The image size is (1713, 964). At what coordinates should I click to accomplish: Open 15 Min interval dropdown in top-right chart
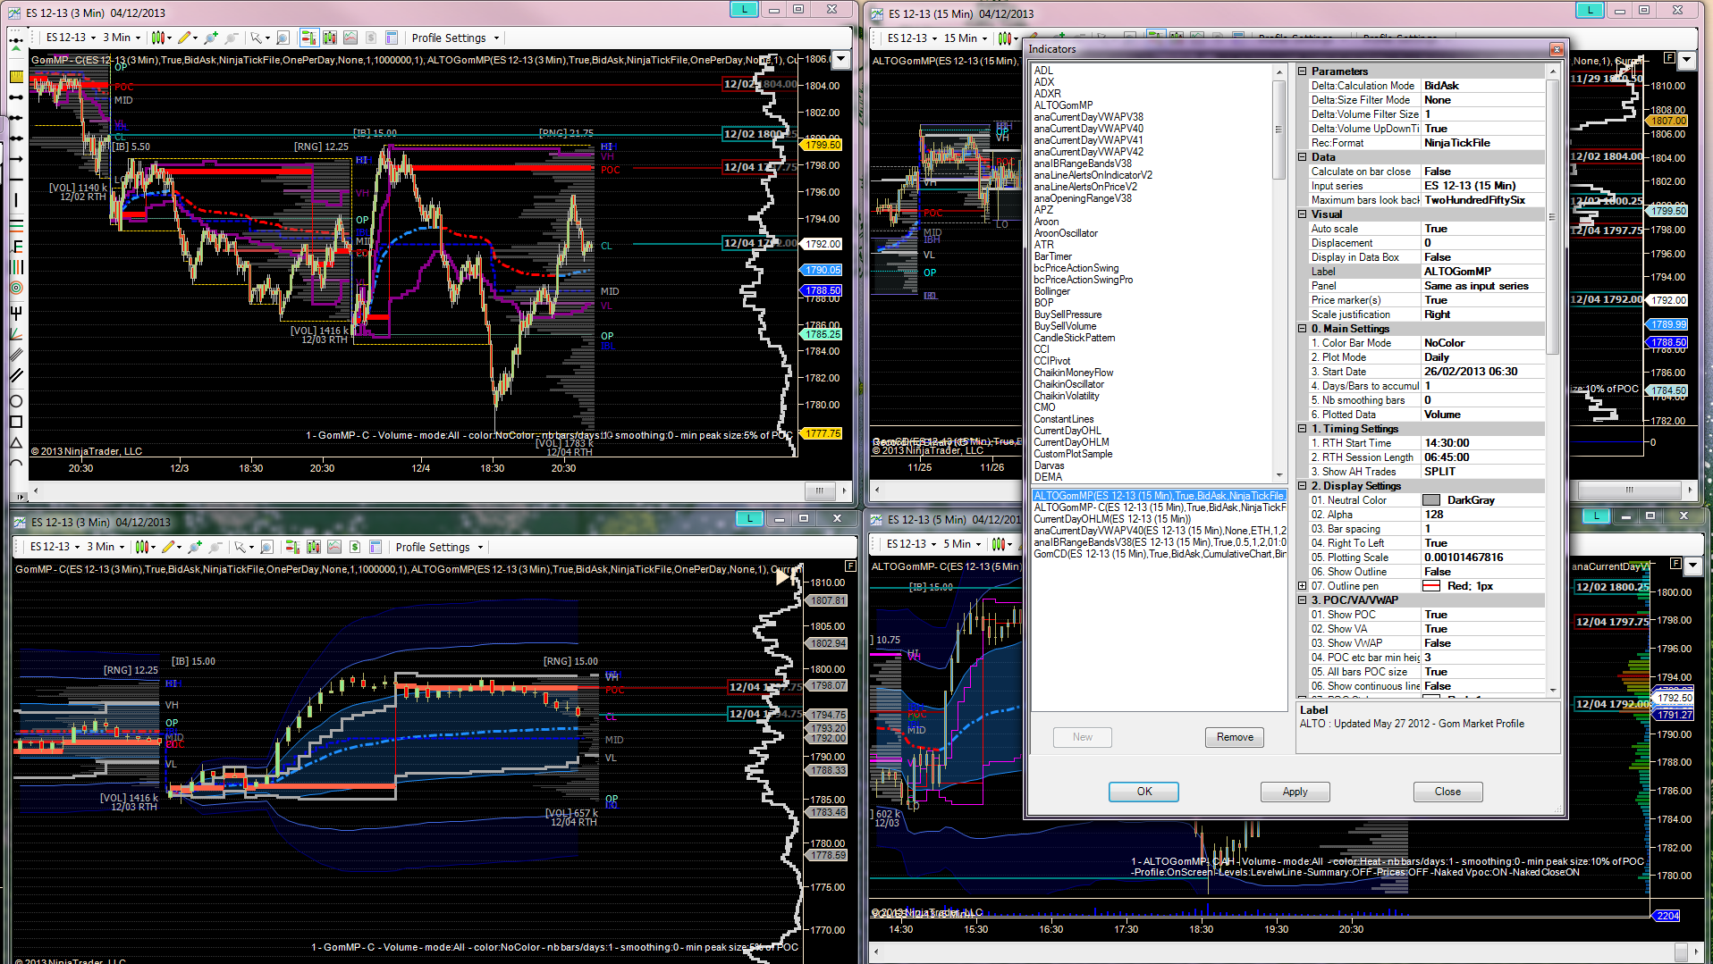[966, 38]
